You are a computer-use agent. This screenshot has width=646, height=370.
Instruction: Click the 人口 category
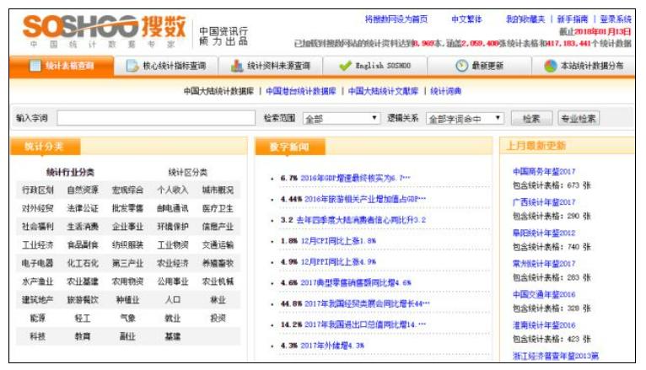(173, 299)
